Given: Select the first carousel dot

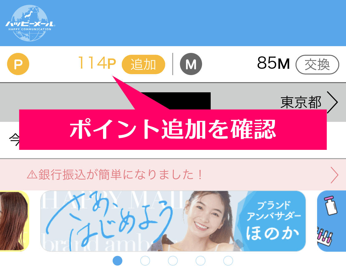Looking at the screenshot, I should [x=117, y=261].
